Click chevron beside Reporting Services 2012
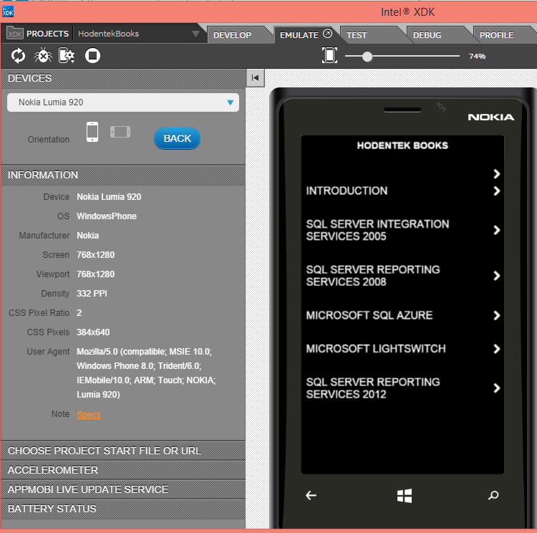This screenshot has width=537, height=533. [497, 388]
